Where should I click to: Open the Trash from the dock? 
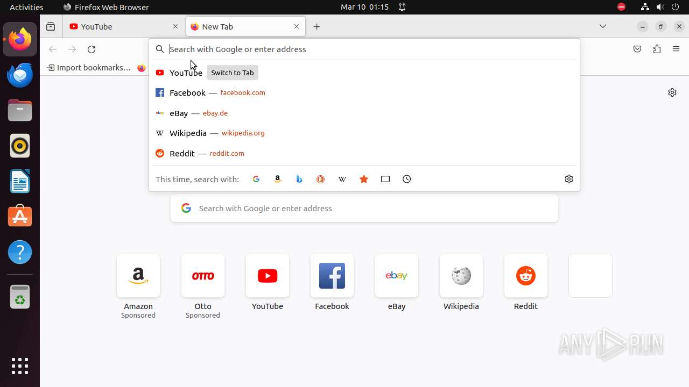20,297
